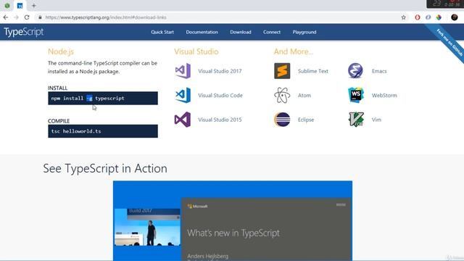Click the Visual Studio heading
Screen dimensions: 464x261
tap(196, 51)
